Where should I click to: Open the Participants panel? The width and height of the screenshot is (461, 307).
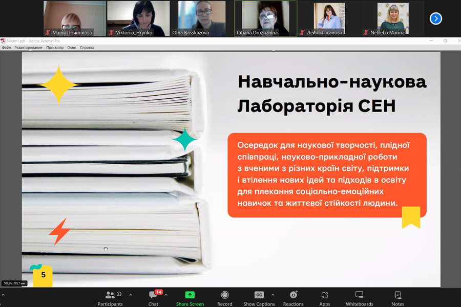[x=110, y=298]
